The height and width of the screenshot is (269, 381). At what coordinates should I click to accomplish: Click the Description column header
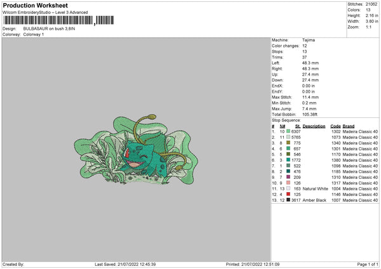pyautogui.click(x=314, y=126)
